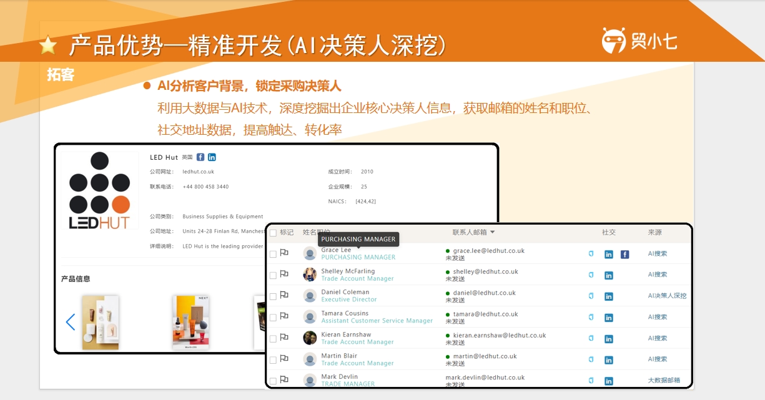Click Daniel Coleman's Executive Director title
Screen dimensions: 765x400
349,300
